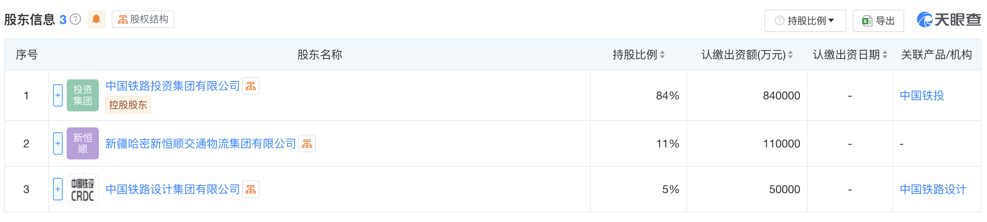The image size is (987, 222).
Task: Click the 天眼查 logo
Action: coord(949,20)
